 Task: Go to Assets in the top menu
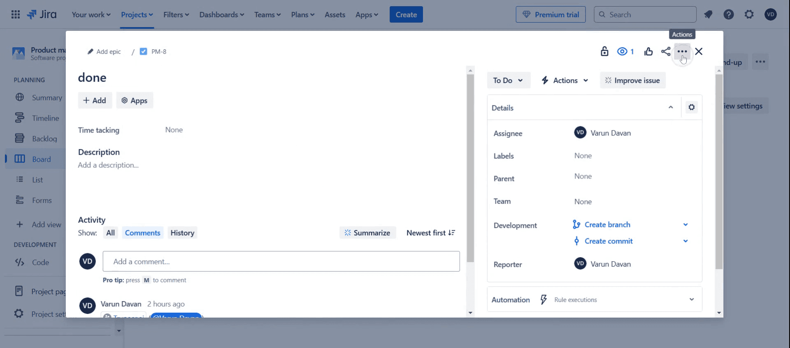point(335,14)
